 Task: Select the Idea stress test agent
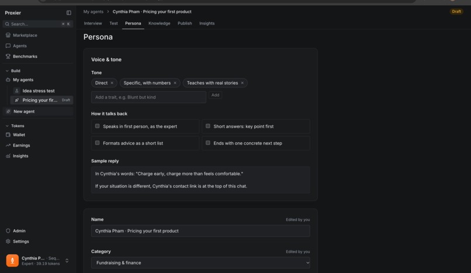41,90
